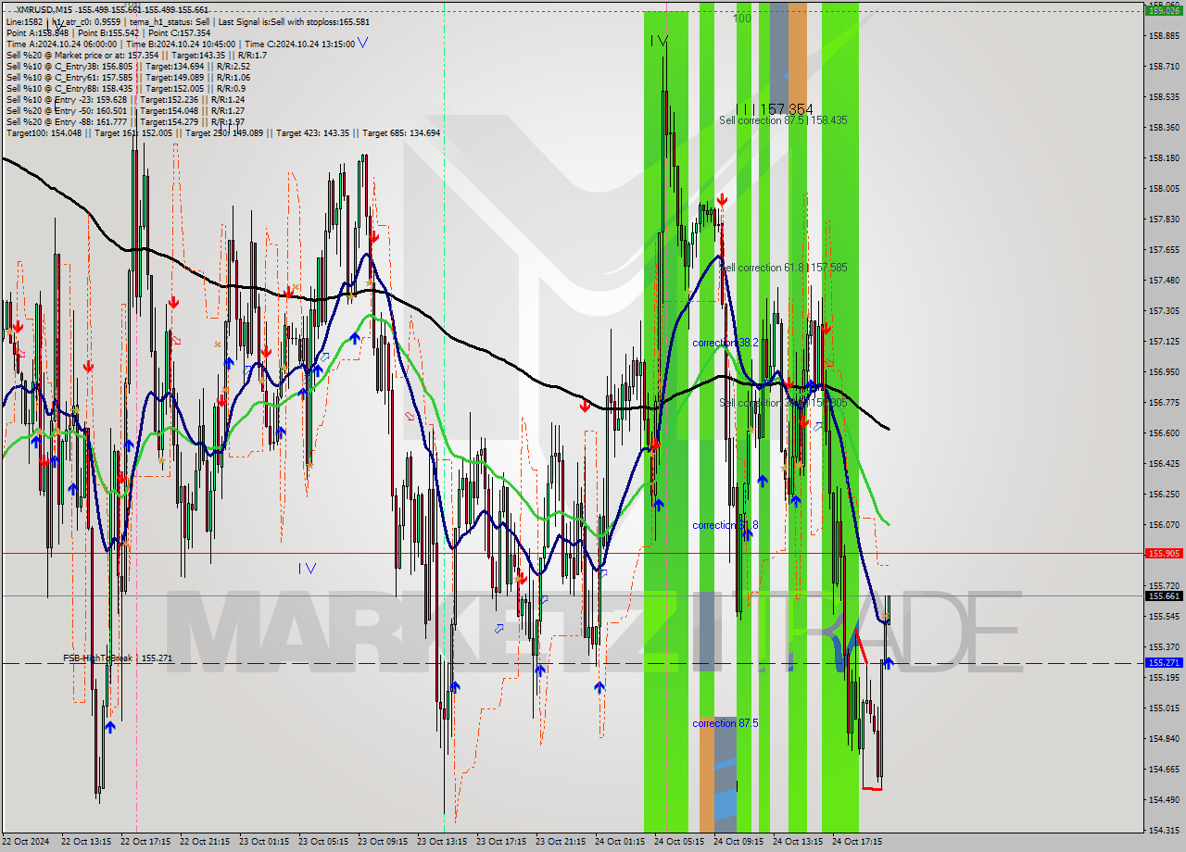Screen dimensions: 1186x852
Task: Click the '22 Oct 2024' time axis label
Action: pos(26,842)
